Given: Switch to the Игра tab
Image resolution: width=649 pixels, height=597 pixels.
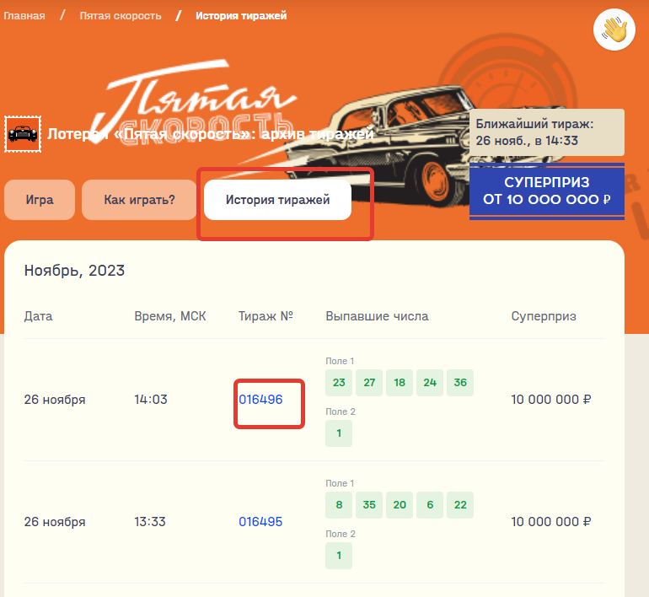Looking at the screenshot, I should 40,200.
